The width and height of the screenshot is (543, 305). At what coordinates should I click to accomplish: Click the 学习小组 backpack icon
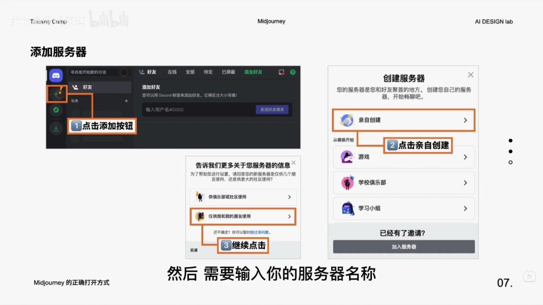(x=347, y=208)
